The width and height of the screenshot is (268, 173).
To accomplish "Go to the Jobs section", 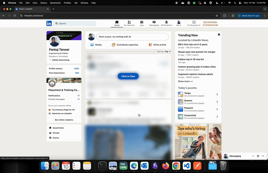I will coord(141,23).
